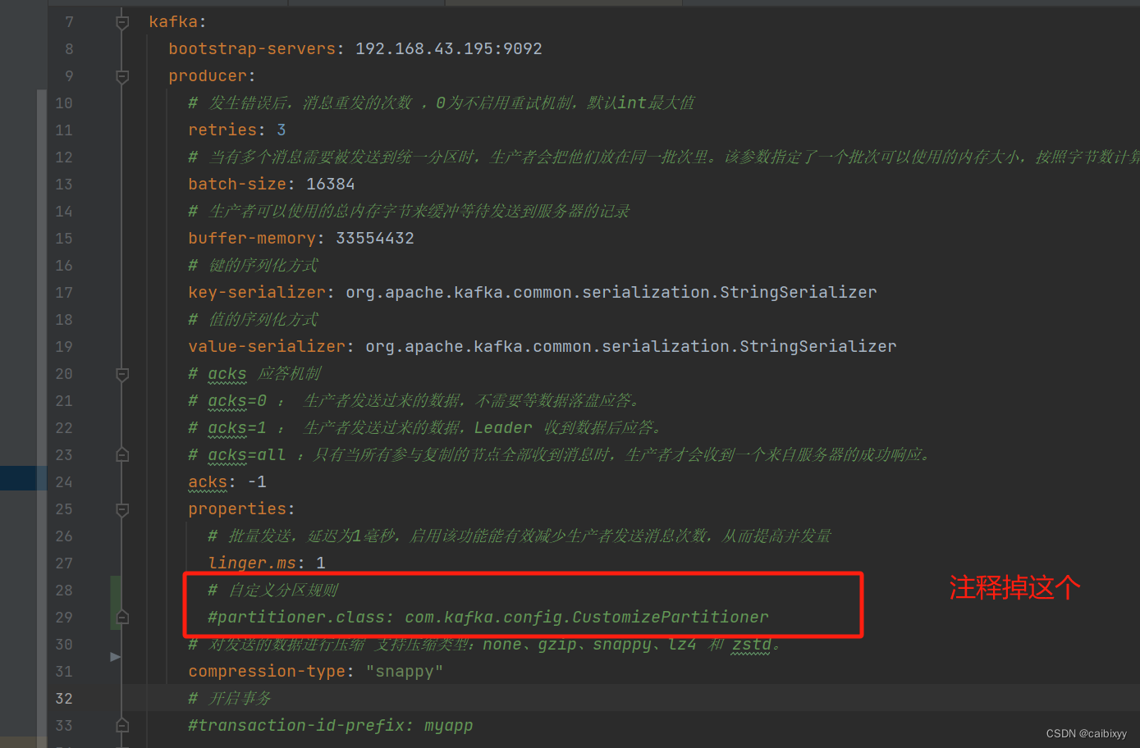
Task: Click the 'value-serializer' key
Action: [x=267, y=347]
